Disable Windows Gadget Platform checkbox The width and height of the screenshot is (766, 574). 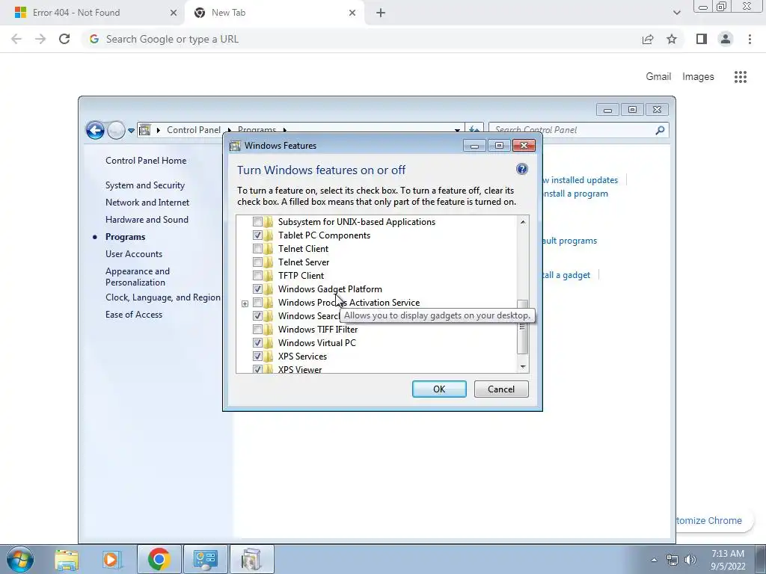[257, 289]
